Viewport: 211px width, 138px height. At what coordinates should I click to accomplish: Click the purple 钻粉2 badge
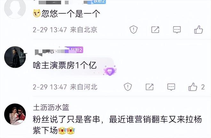click(x=74, y=50)
